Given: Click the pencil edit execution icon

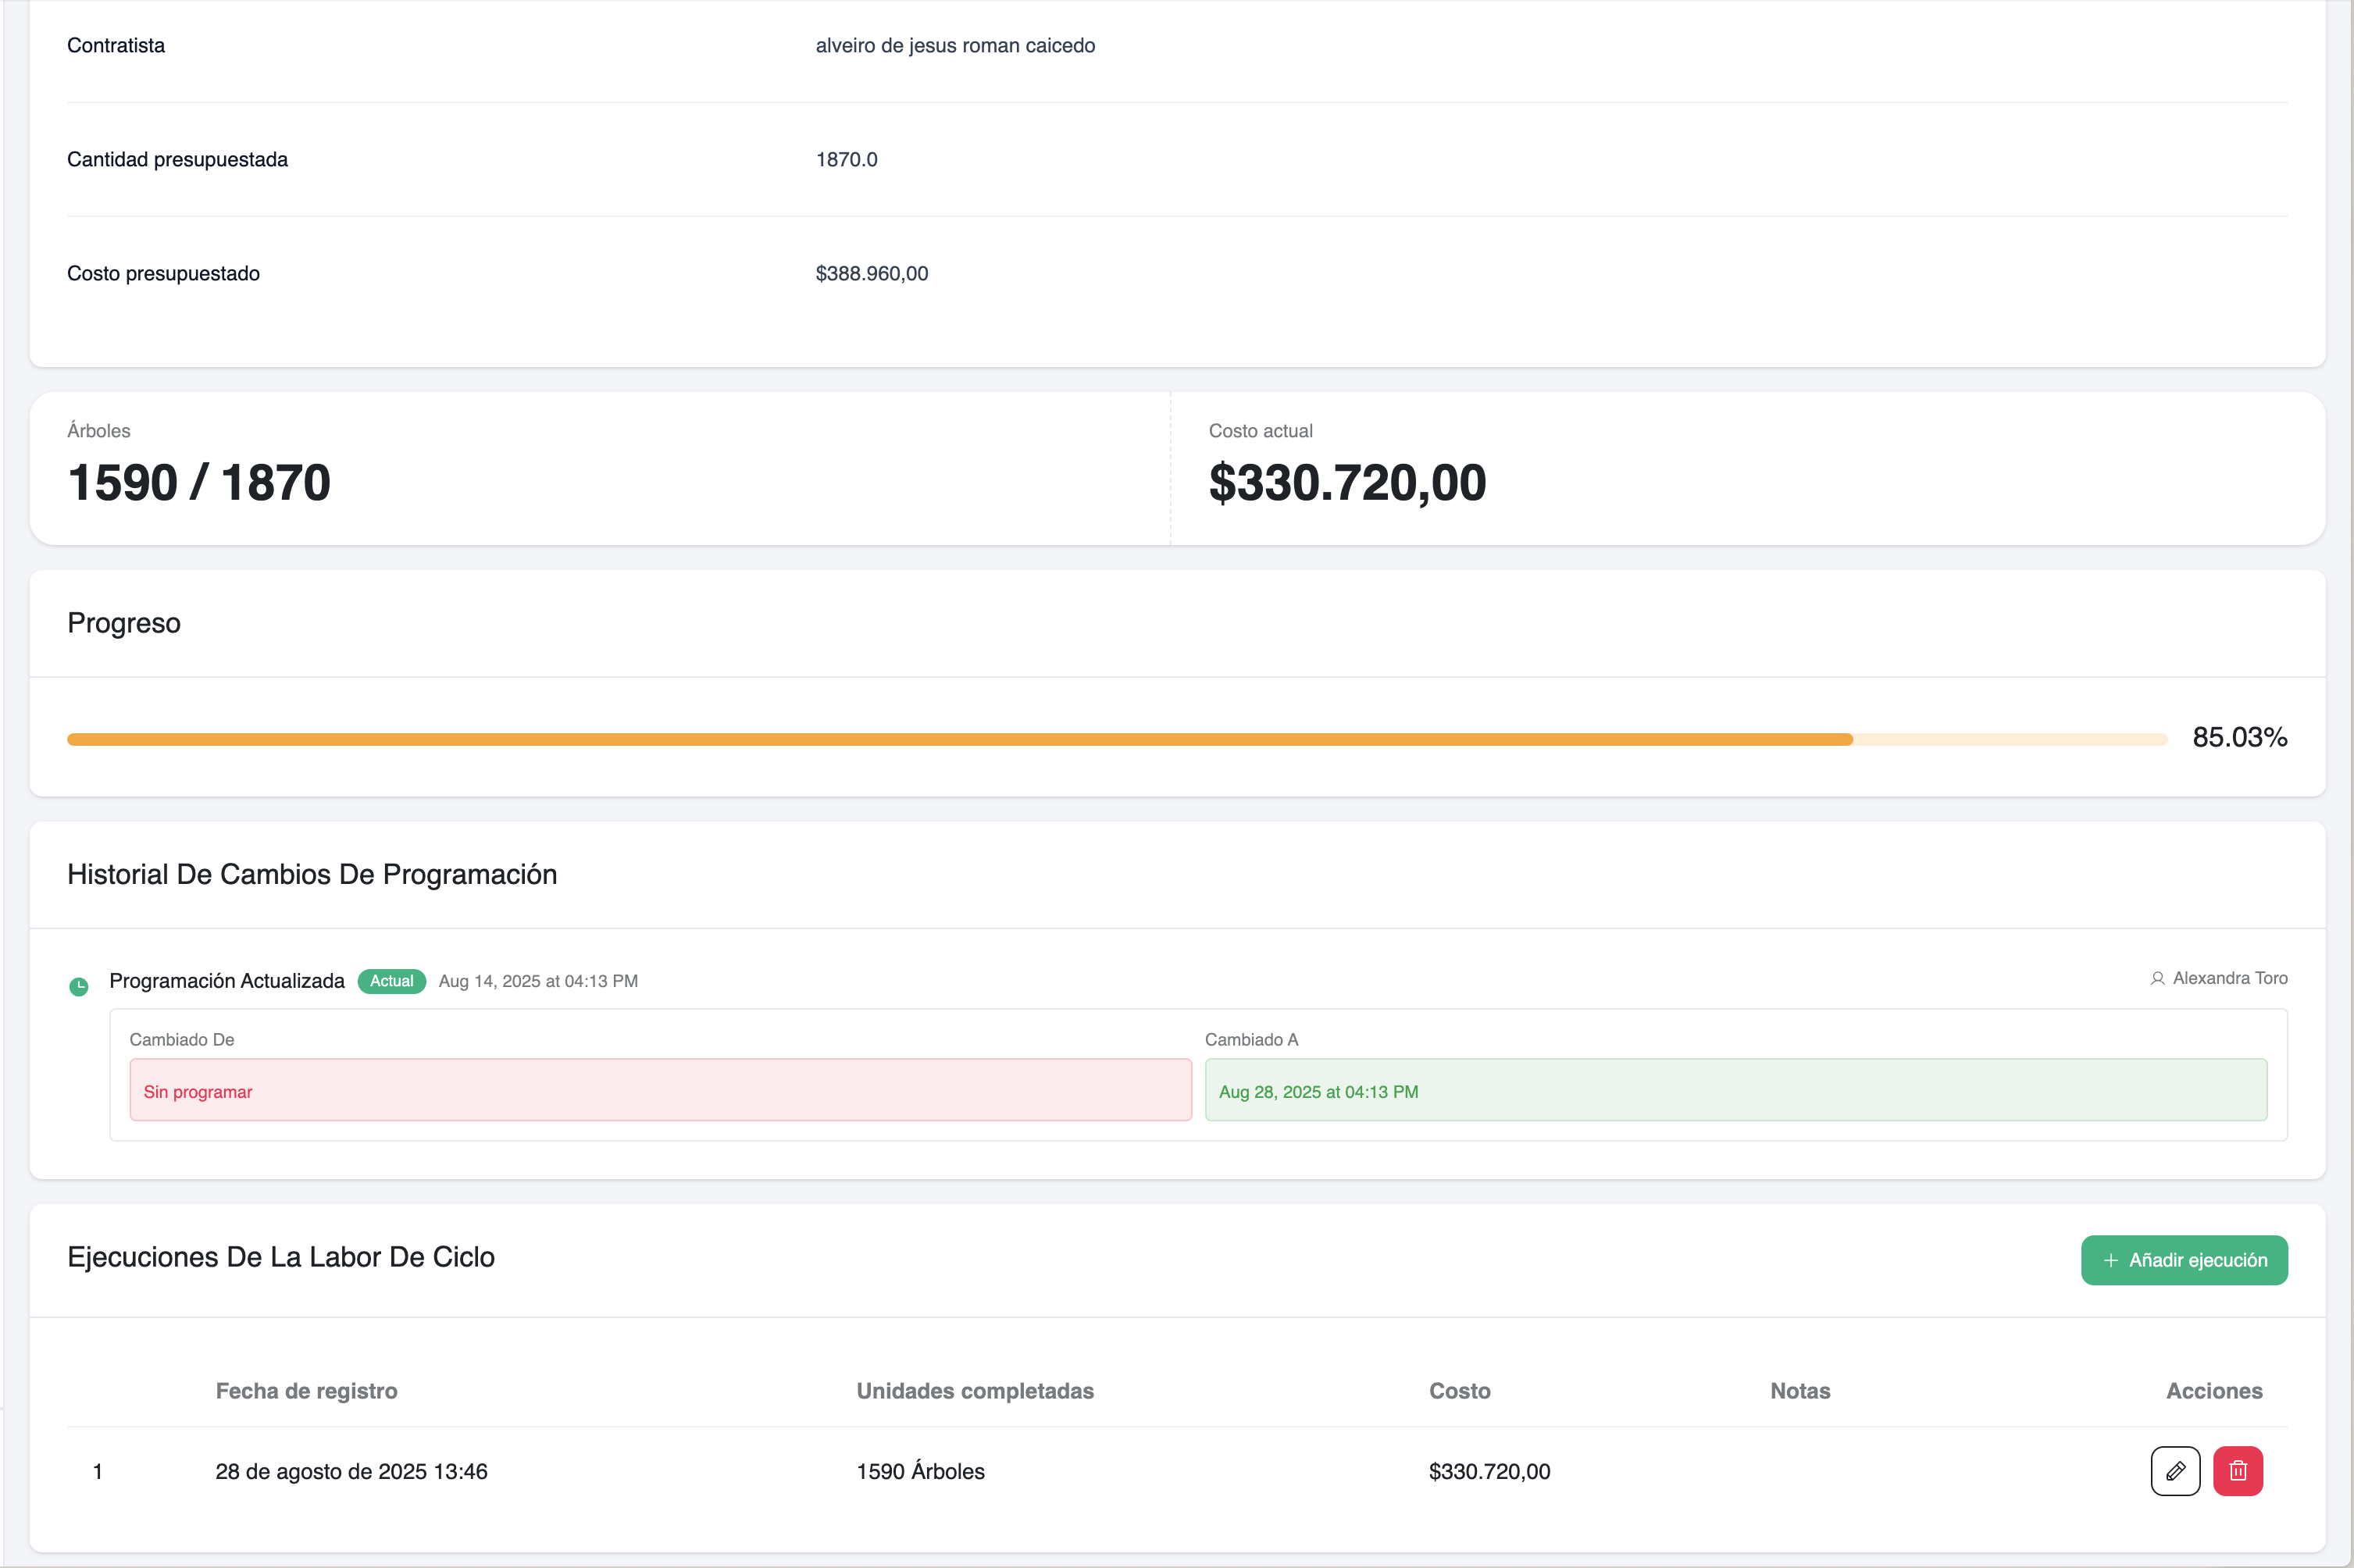Looking at the screenshot, I should tap(2175, 1471).
